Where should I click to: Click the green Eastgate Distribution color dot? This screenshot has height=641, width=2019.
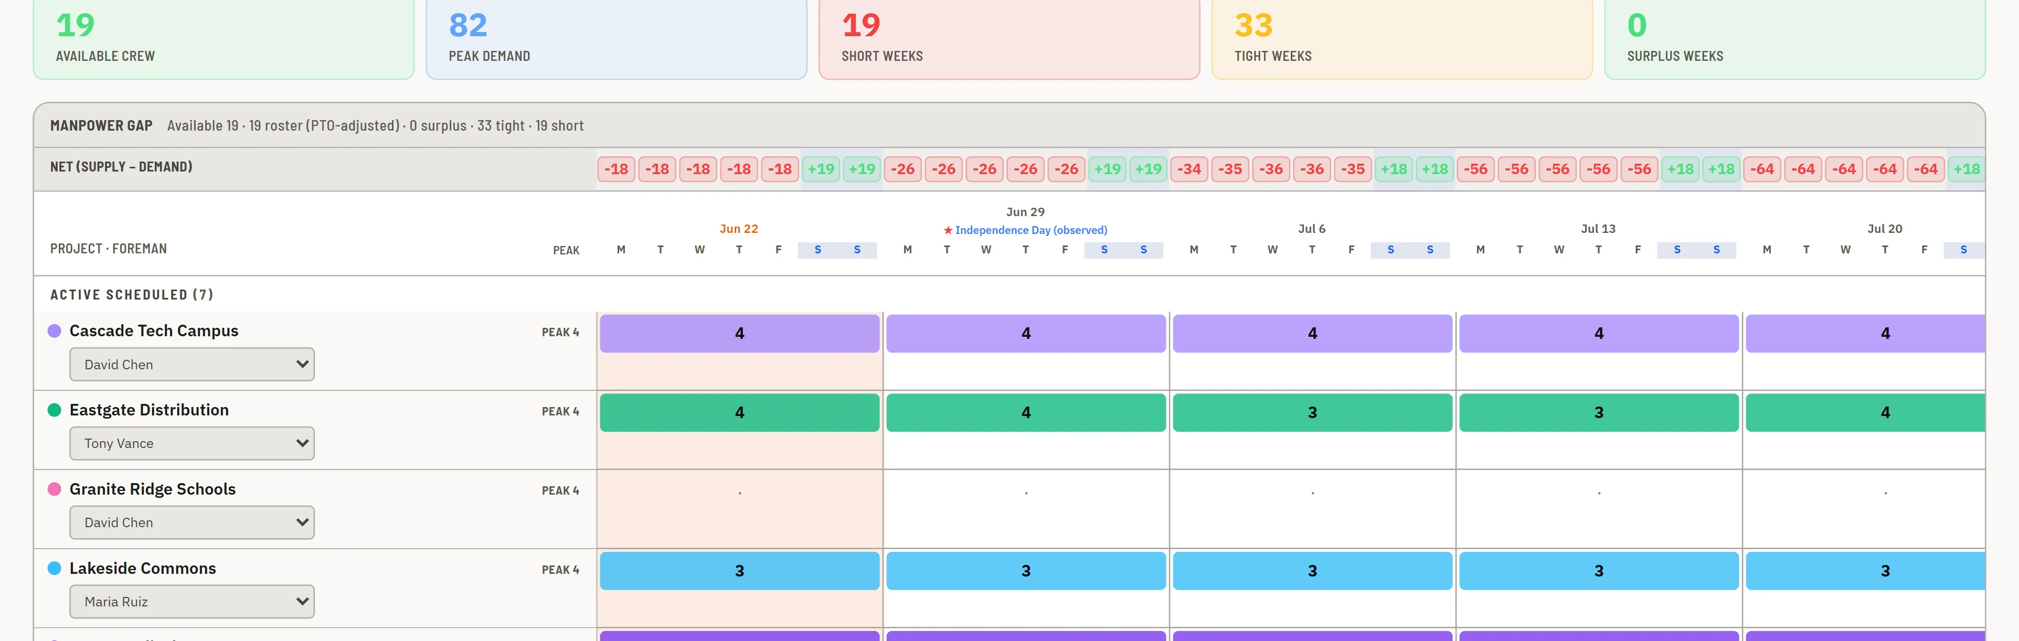tap(54, 410)
